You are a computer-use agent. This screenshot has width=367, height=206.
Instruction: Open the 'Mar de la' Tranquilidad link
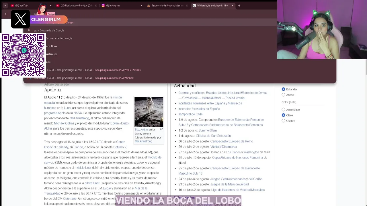point(141,188)
